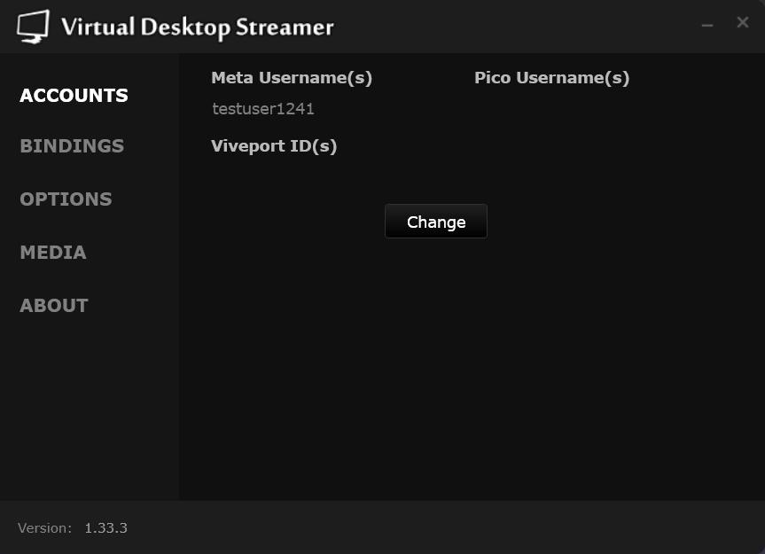
Task: Click the Meta Username(s) heading
Action: [x=292, y=78]
